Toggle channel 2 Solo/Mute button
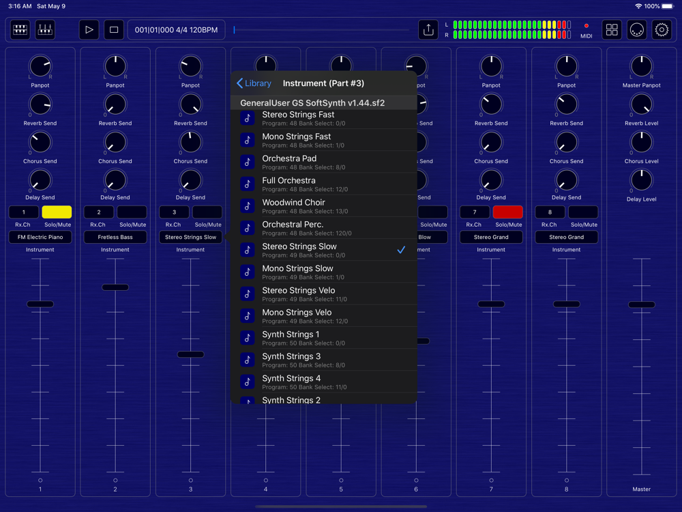 tap(132, 212)
